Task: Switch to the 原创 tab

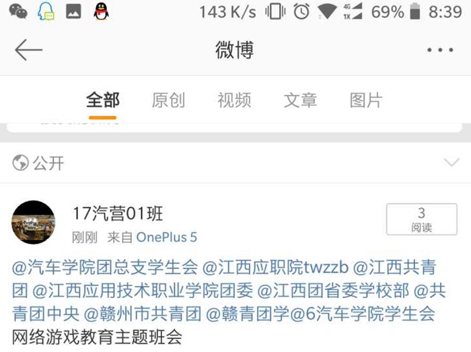Action: (168, 100)
